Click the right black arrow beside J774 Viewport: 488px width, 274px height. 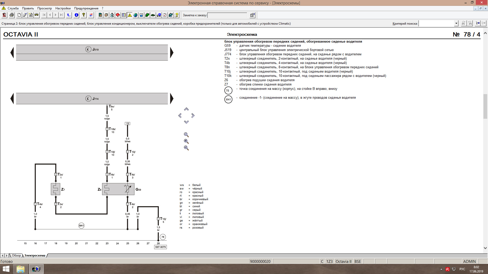(172, 99)
